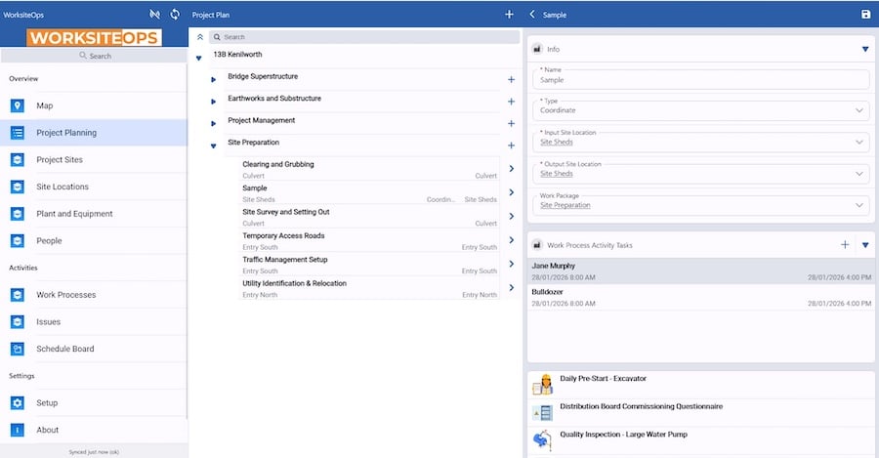
Task: Add a Work Process Activity Task with plus
Action: 845,244
